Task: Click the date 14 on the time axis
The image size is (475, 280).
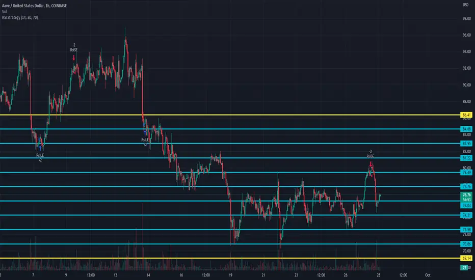Action: pyautogui.click(x=148, y=275)
